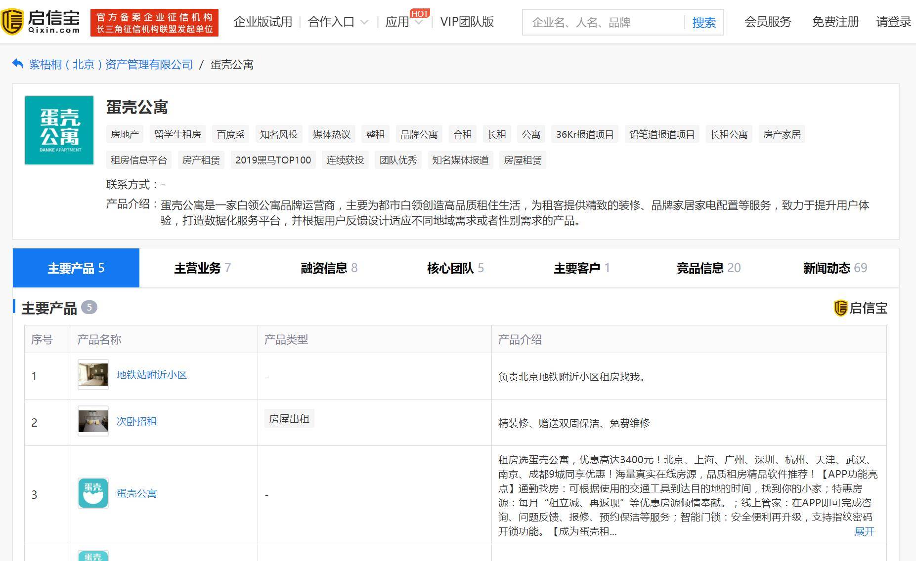This screenshot has height=561, width=916.
Task: Click the 知名风投 tag
Action: pos(279,134)
